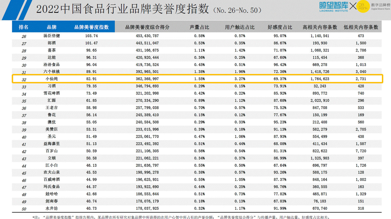This screenshot has height=219, width=391.
Task: Select the 低相关内容条数 column header
Action: (x=361, y=27)
